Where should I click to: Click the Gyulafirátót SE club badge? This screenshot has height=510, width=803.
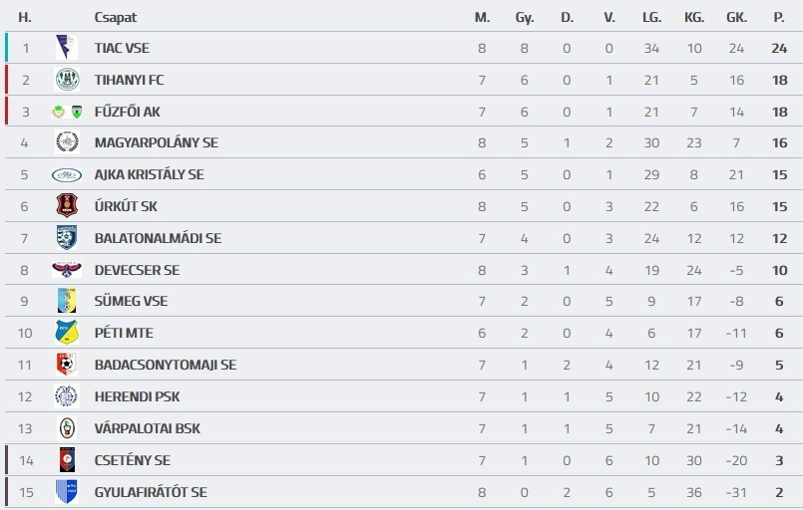coord(66,492)
